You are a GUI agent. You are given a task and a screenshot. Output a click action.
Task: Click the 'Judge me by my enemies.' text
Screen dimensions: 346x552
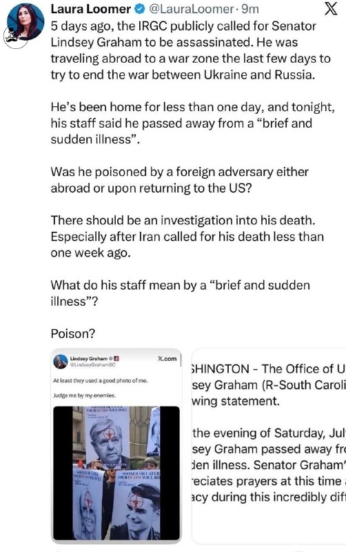click(x=84, y=395)
